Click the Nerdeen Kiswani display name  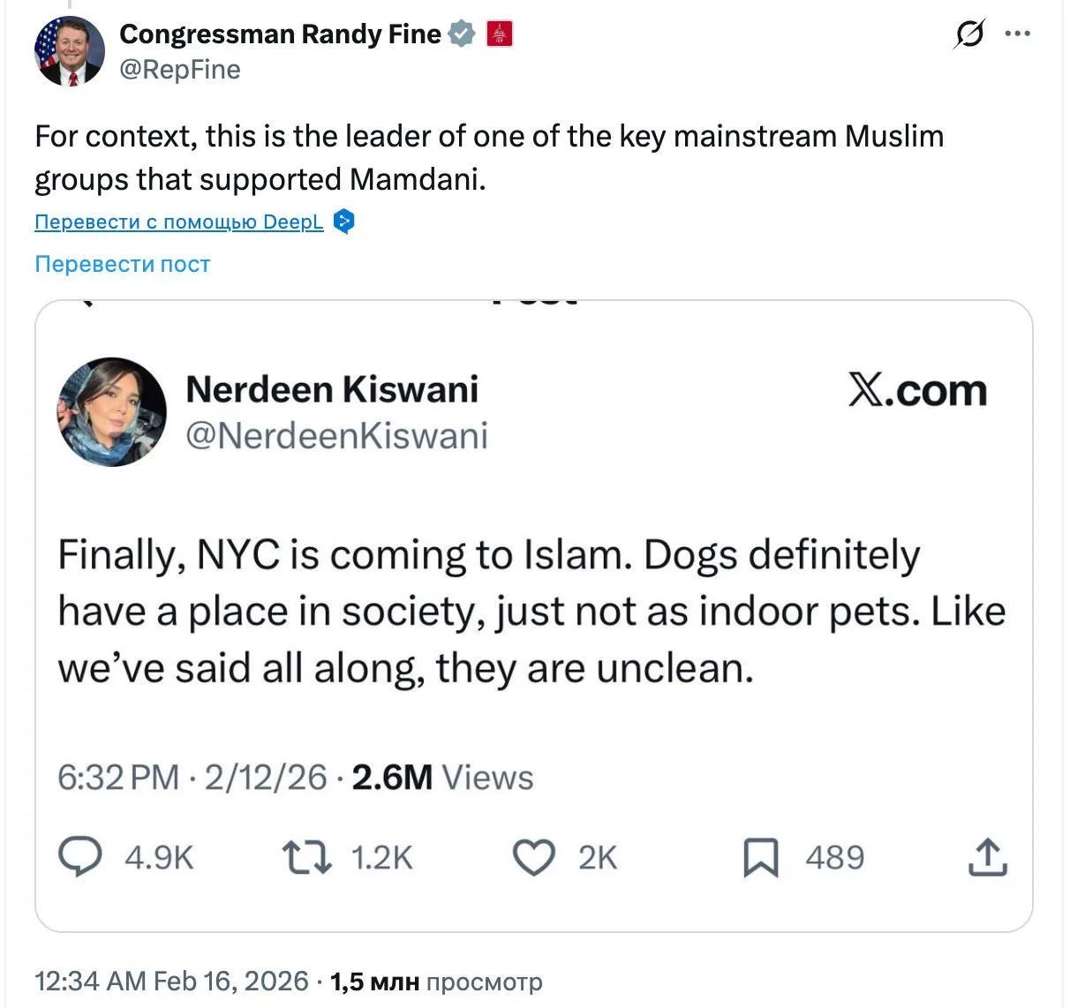coord(332,389)
